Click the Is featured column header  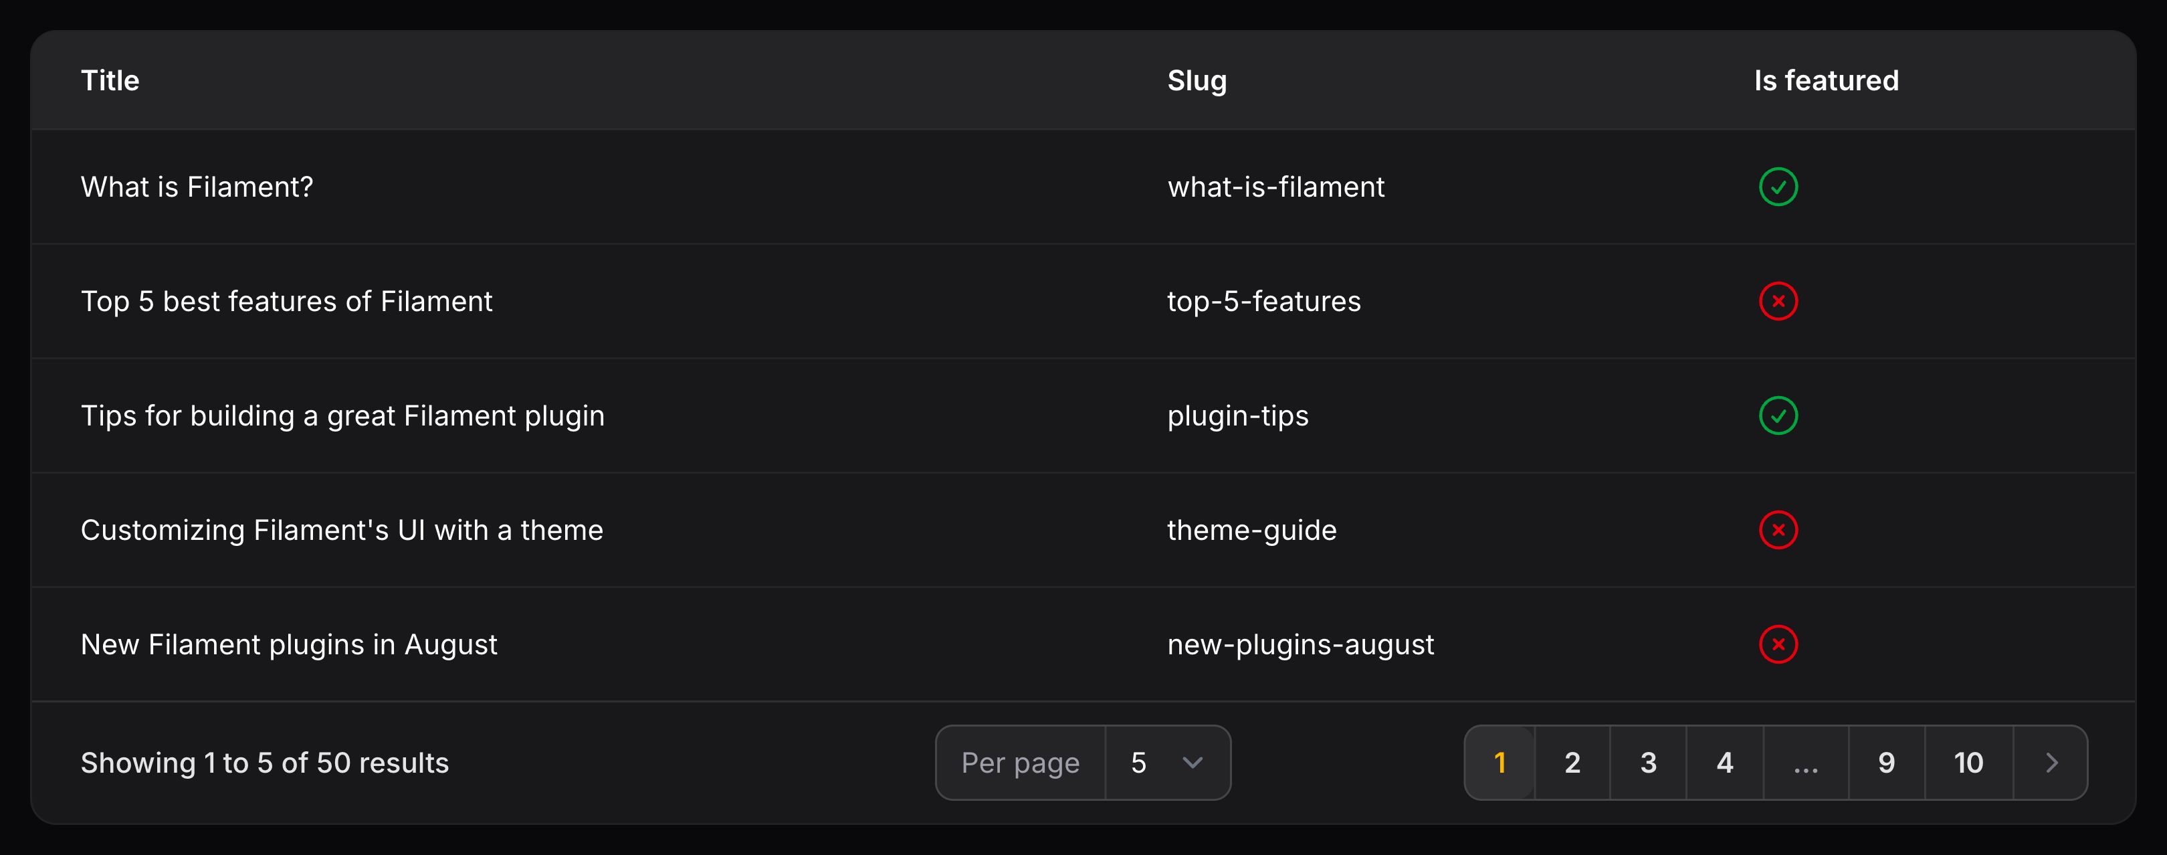click(1825, 81)
